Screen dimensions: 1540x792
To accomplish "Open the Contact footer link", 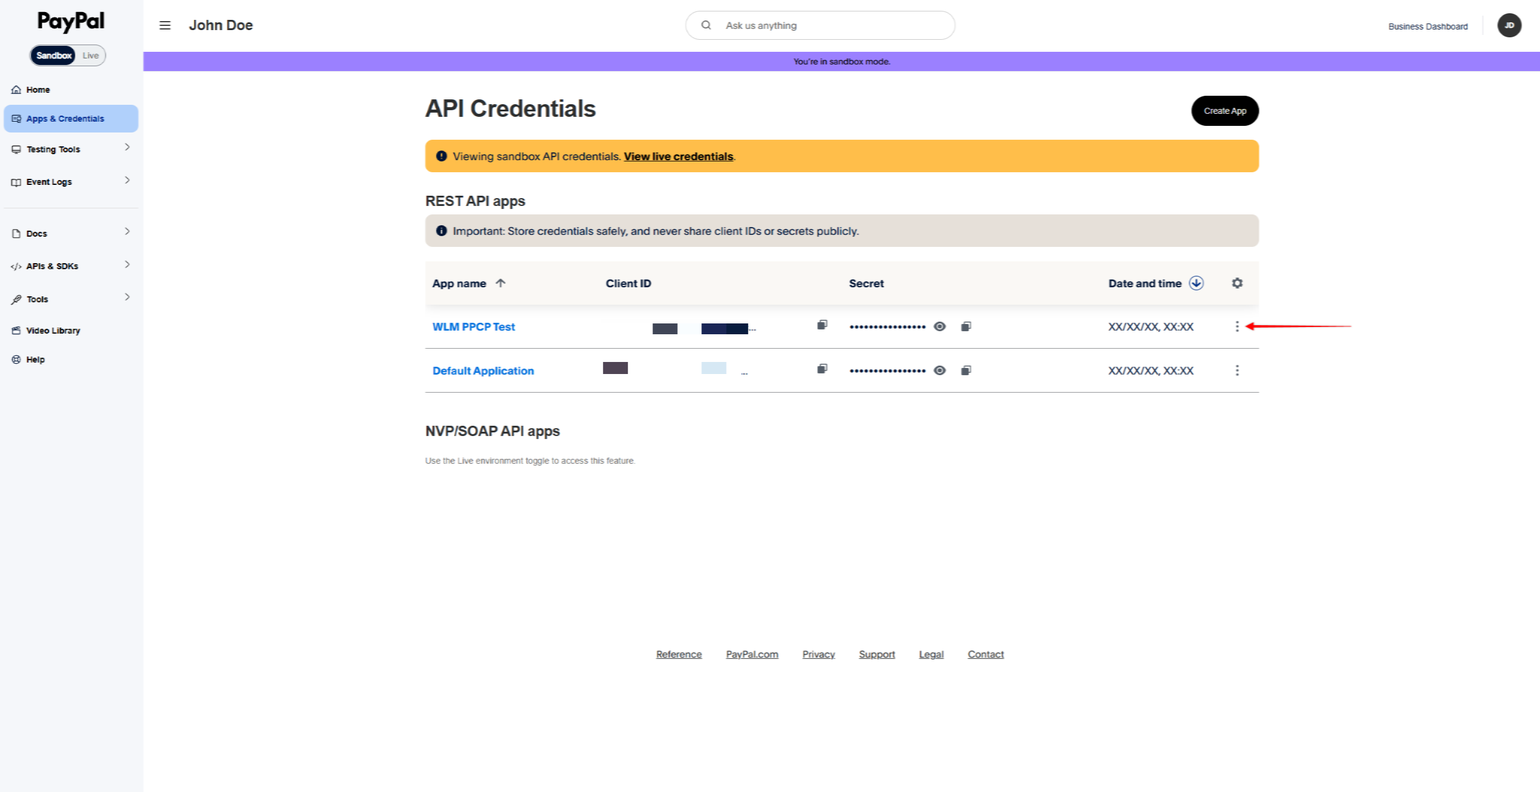I will point(986,654).
